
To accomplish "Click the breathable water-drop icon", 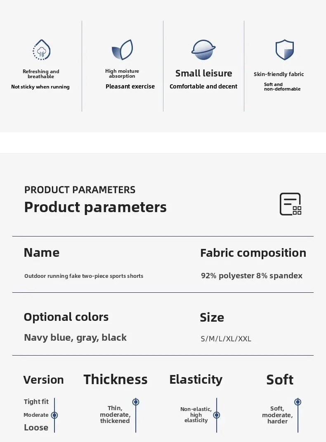I will pos(41,50).
